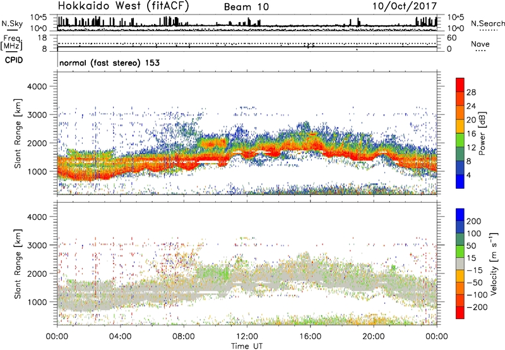Select the "N.Sky" legend label
The image size is (505, 350).
(x=12, y=23)
